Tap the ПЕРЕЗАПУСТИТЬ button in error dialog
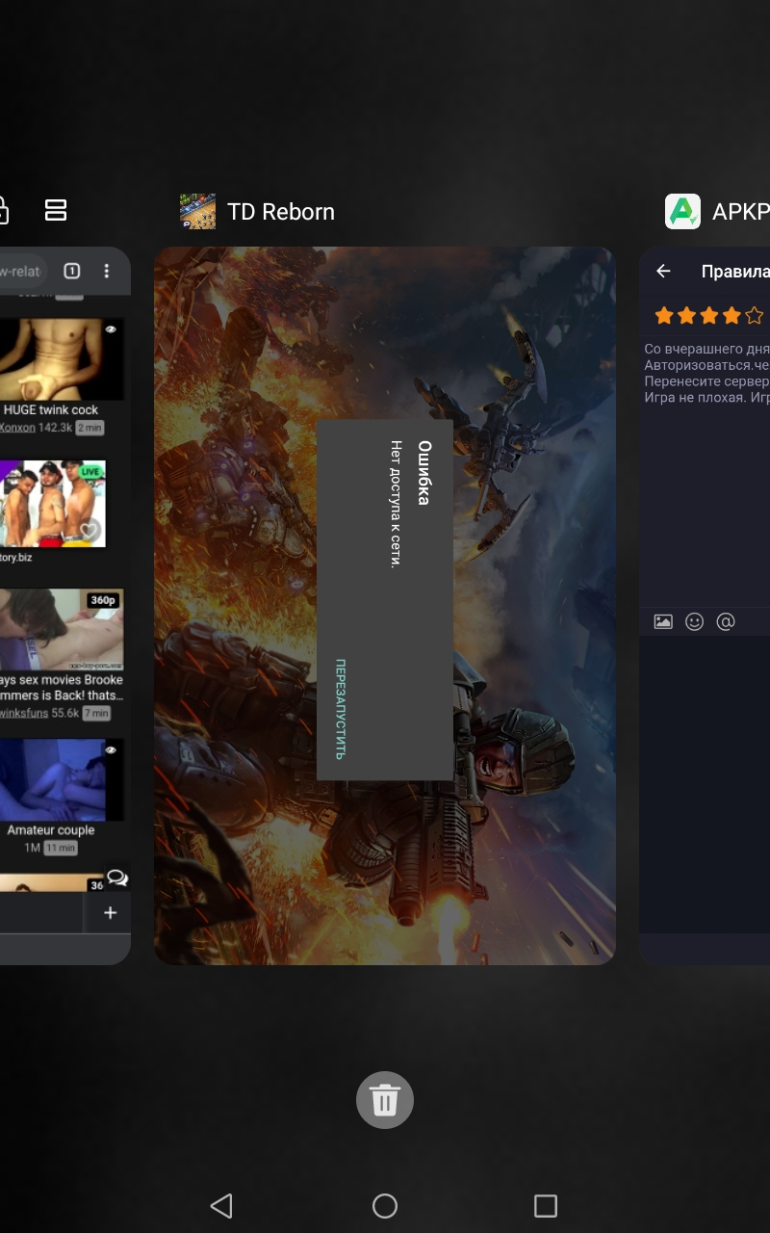 (340, 709)
